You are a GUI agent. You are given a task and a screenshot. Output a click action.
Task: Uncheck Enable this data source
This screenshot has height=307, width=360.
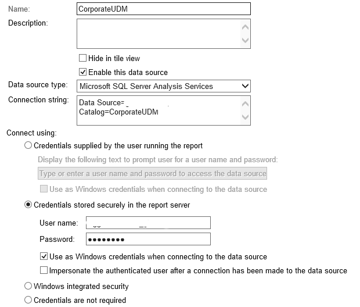[83, 73]
